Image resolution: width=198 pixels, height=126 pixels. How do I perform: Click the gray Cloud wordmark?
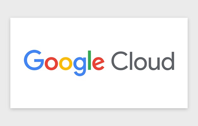[x=143, y=61]
